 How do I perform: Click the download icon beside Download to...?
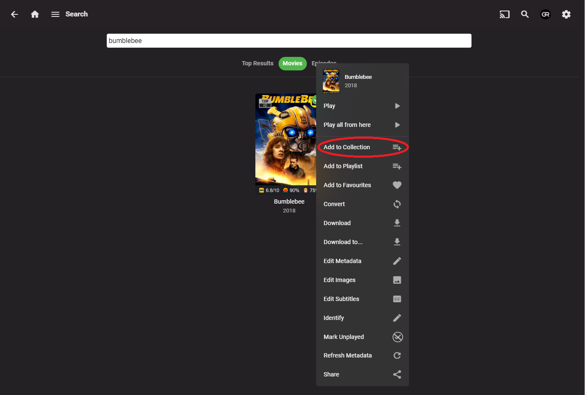(397, 242)
